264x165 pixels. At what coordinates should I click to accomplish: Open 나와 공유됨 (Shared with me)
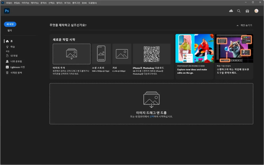coord(16,61)
